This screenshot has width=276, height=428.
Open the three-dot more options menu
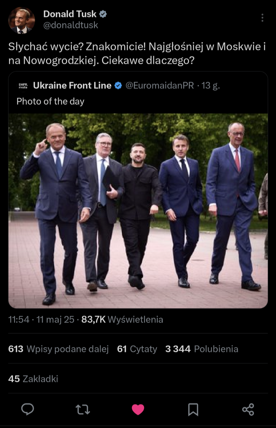(x=262, y=18)
